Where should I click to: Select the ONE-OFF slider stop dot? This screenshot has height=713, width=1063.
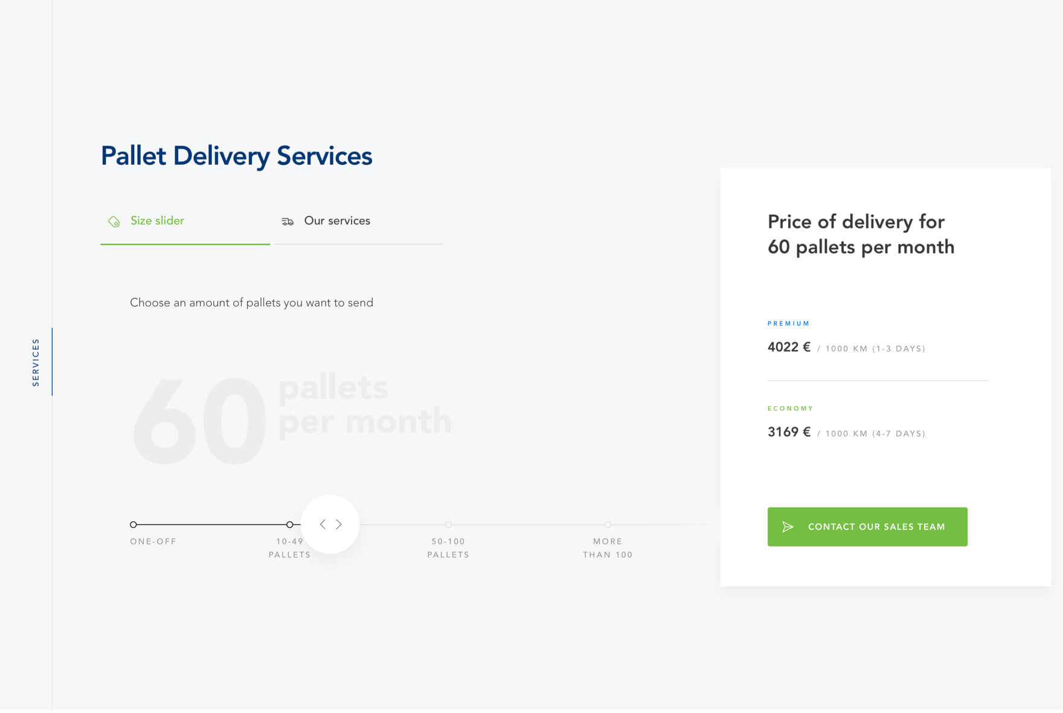click(x=133, y=524)
